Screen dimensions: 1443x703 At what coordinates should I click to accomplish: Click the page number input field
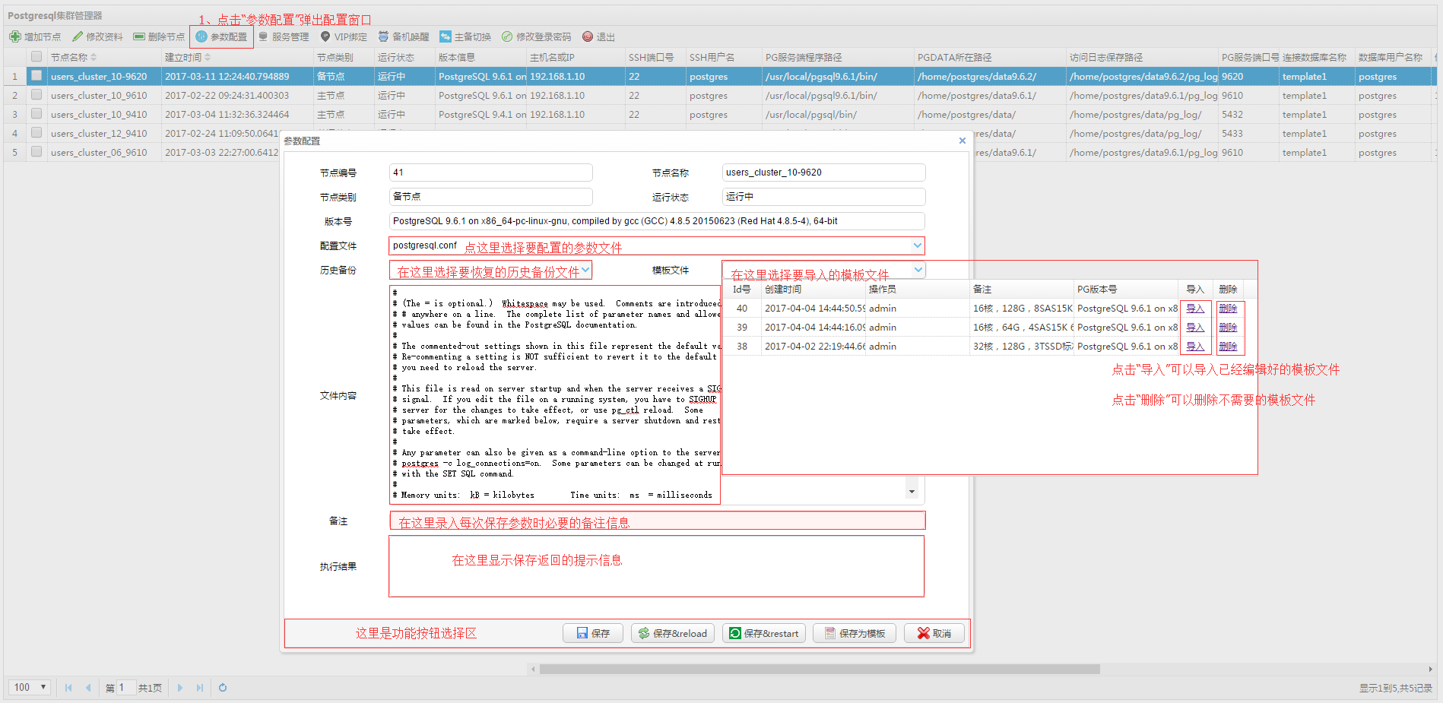pyautogui.click(x=125, y=688)
